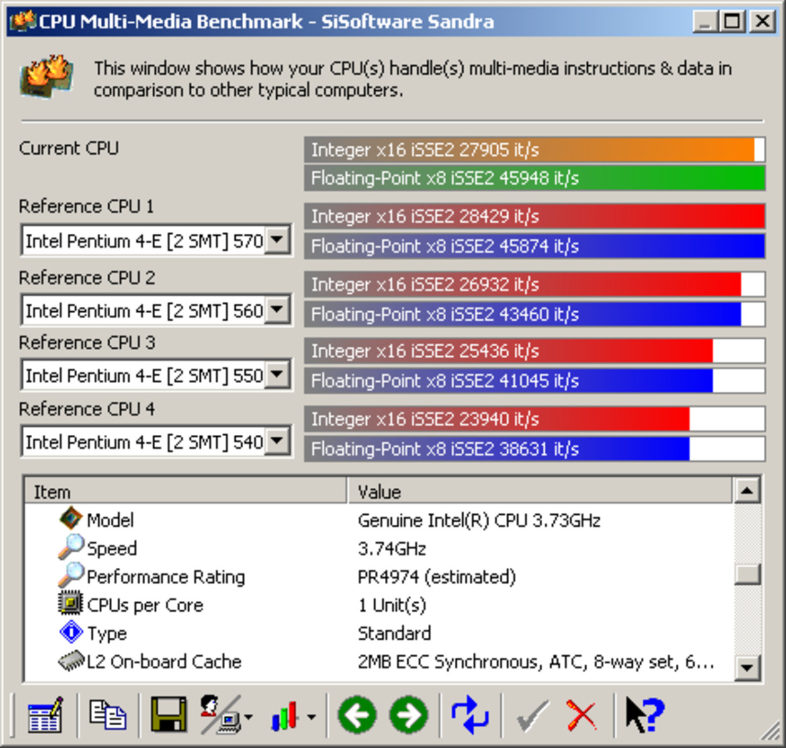Select value 'Genuine Intel(R) CPU 3.73GHz'
This screenshot has width=786, height=748.
[479, 520]
